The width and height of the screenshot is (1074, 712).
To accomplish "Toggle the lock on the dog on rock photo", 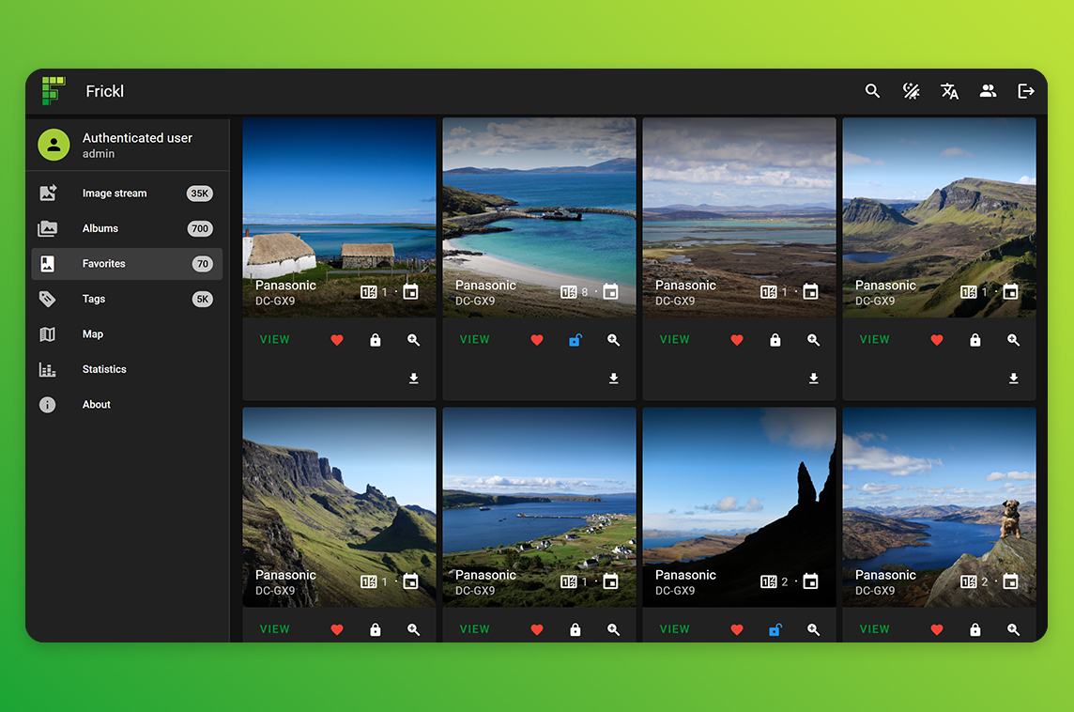I will (x=975, y=629).
